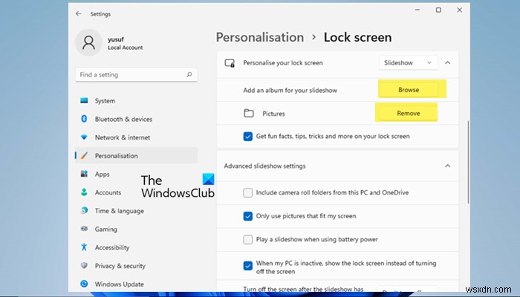Open the Slideshow dropdown
520x297 pixels.
(x=409, y=62)
